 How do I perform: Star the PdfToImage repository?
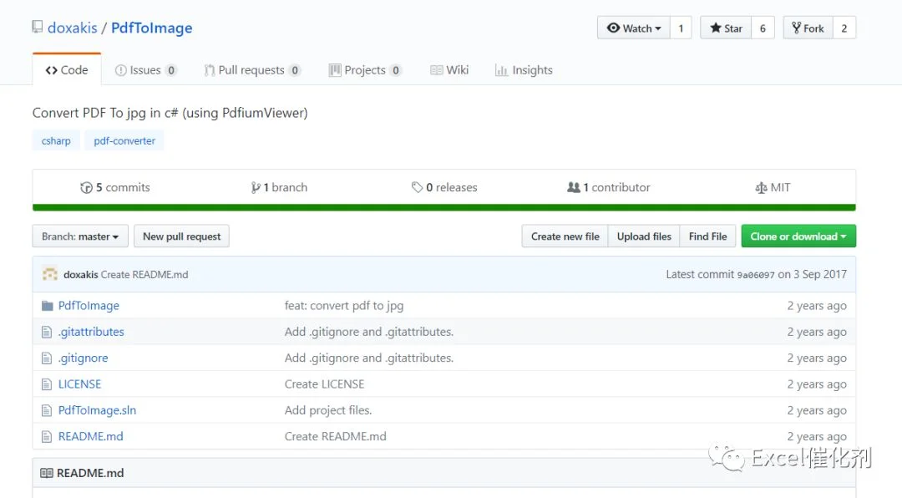pos(726,28)
